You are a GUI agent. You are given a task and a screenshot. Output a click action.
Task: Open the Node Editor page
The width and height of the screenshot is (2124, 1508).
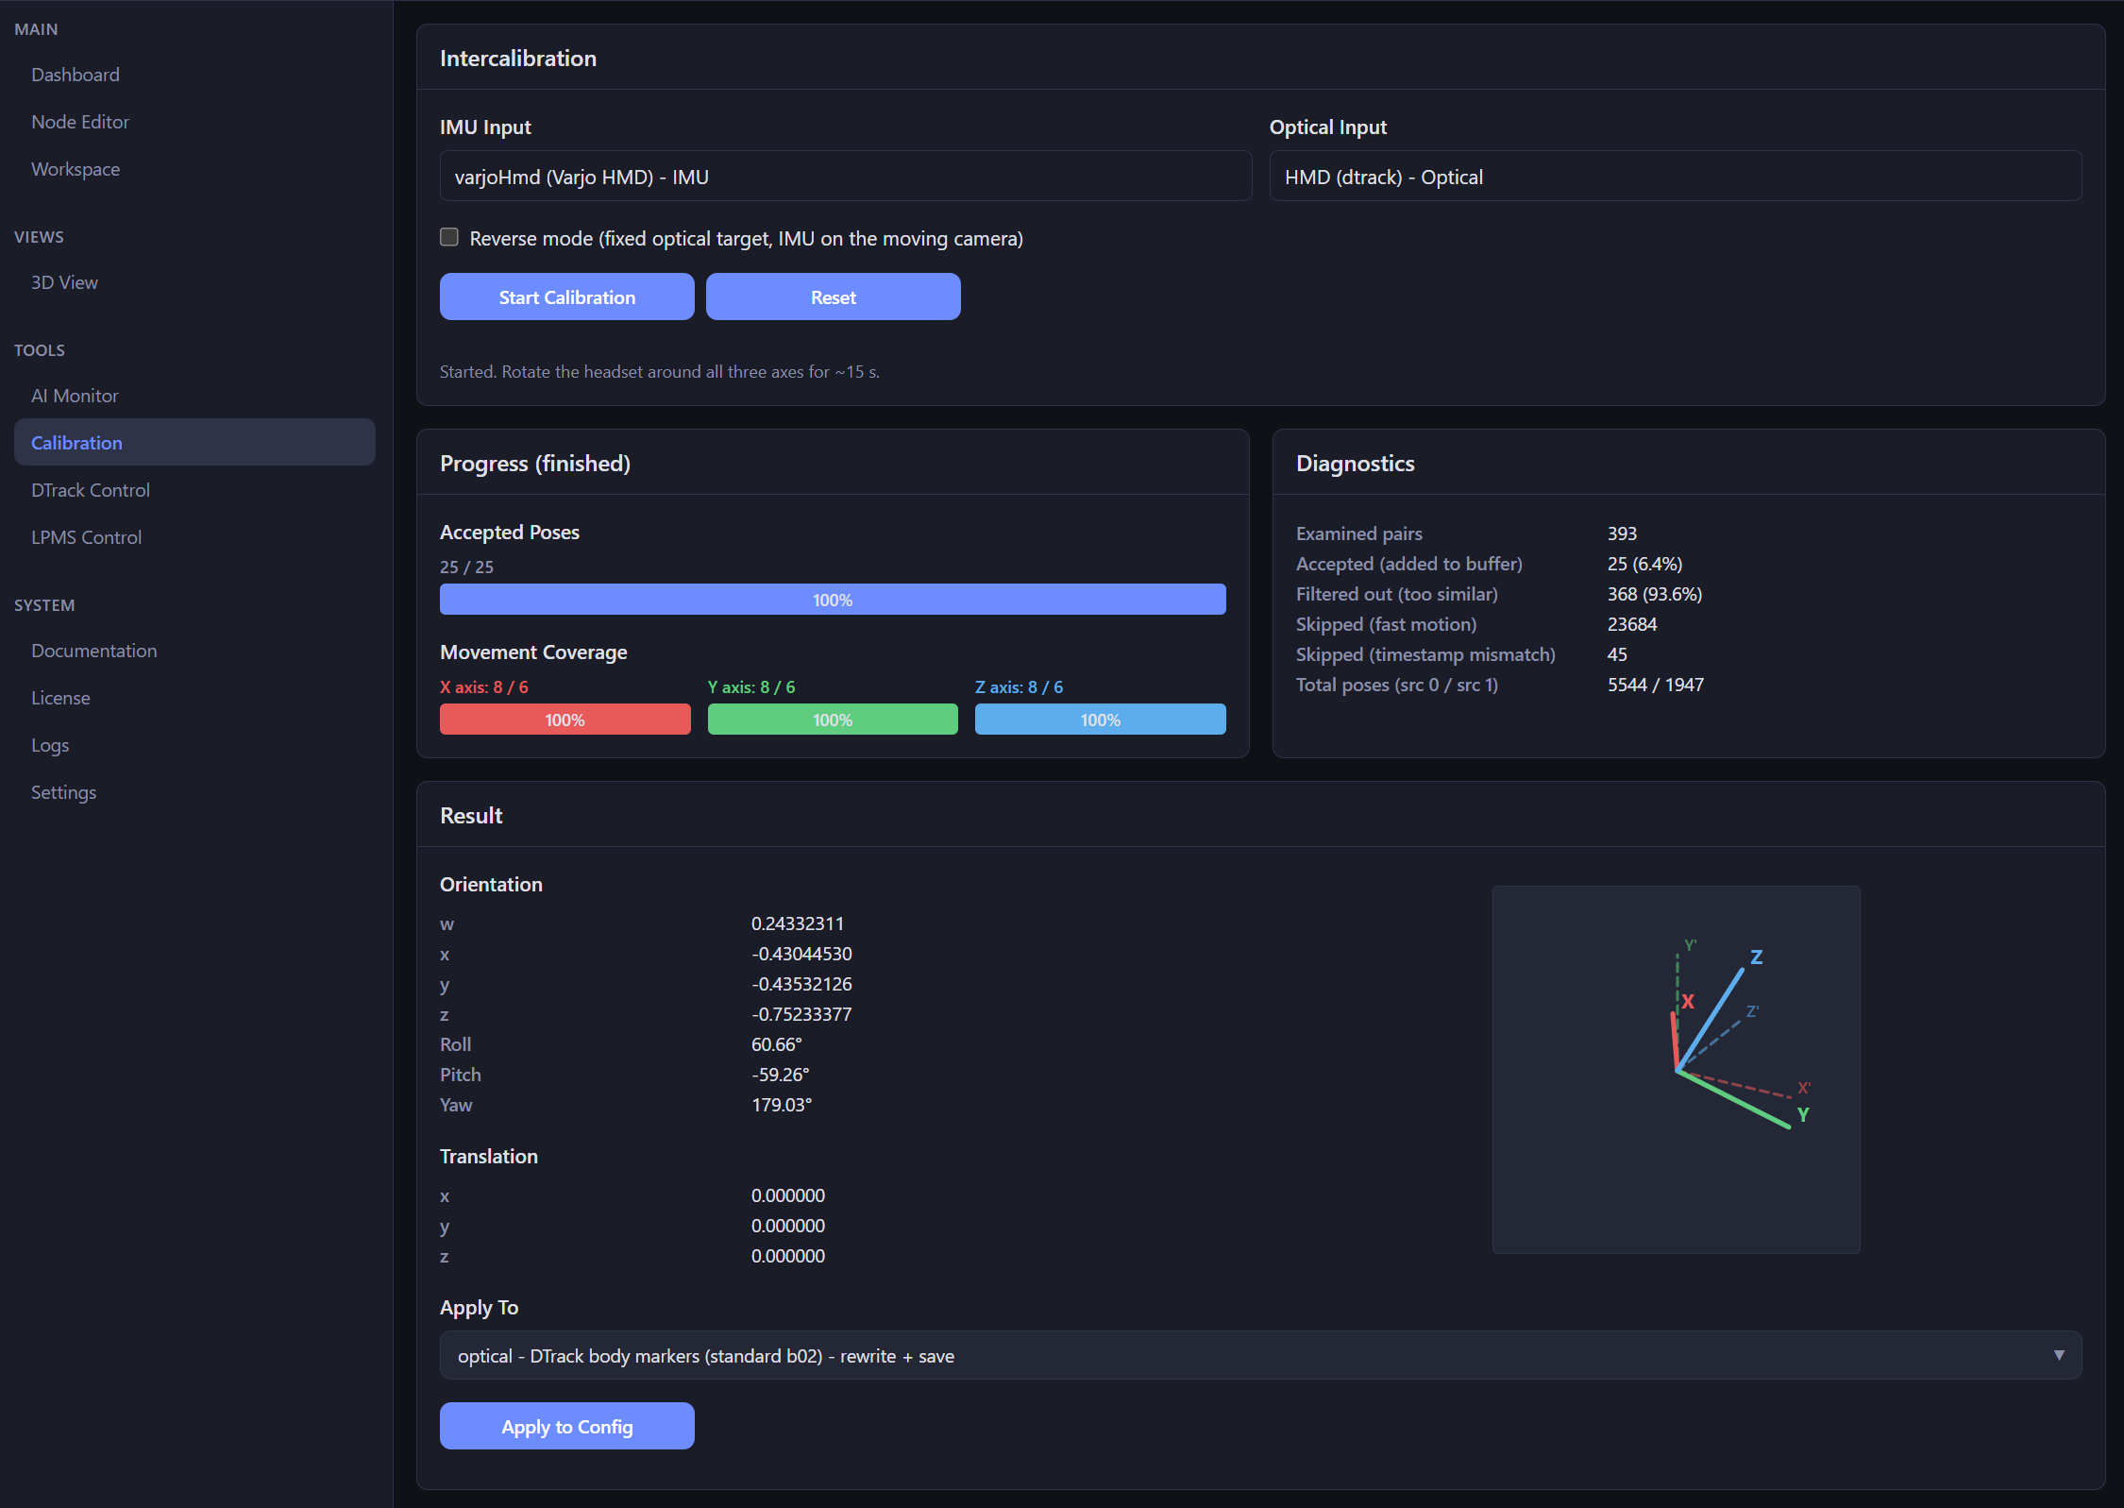click(80, 122)
